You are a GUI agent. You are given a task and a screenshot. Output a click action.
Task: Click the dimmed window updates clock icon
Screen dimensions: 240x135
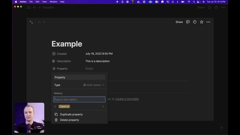209,7
